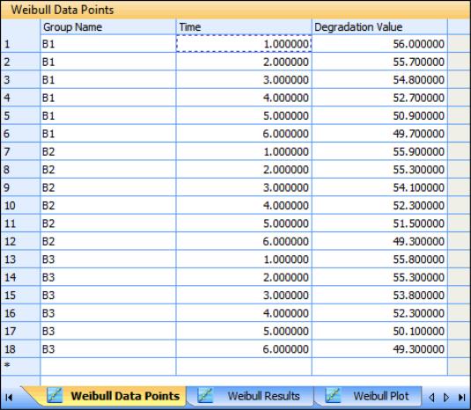The width and height of the screenshot is (471, 410).
Task: Click the Weibull Data Points panel title
Action: pos(63,10)
